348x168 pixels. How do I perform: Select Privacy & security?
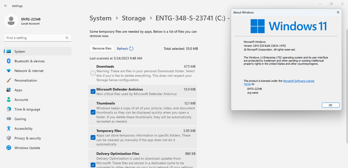click(x=38, y=138)
